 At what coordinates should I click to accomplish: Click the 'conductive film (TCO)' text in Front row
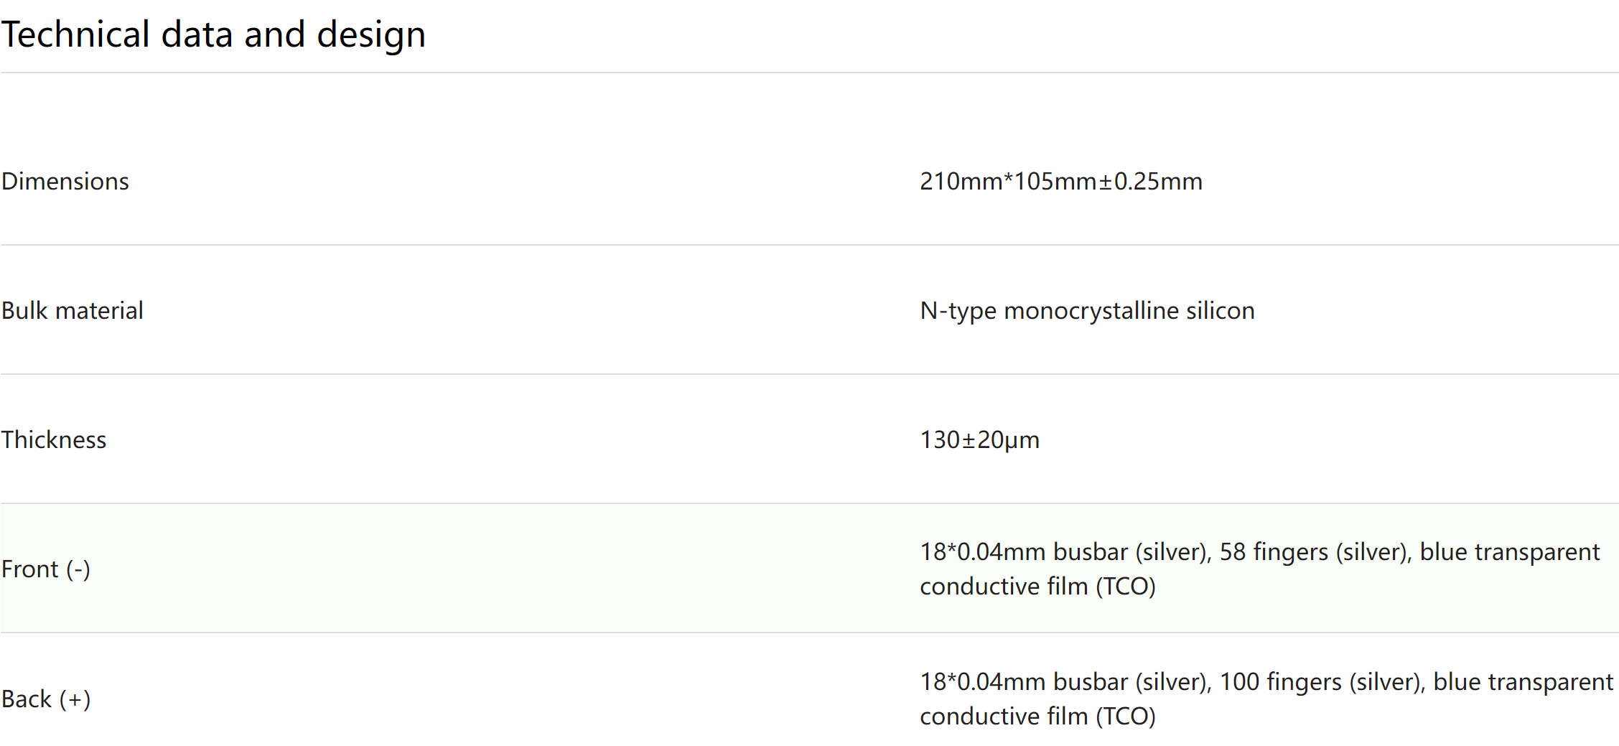1037,586
